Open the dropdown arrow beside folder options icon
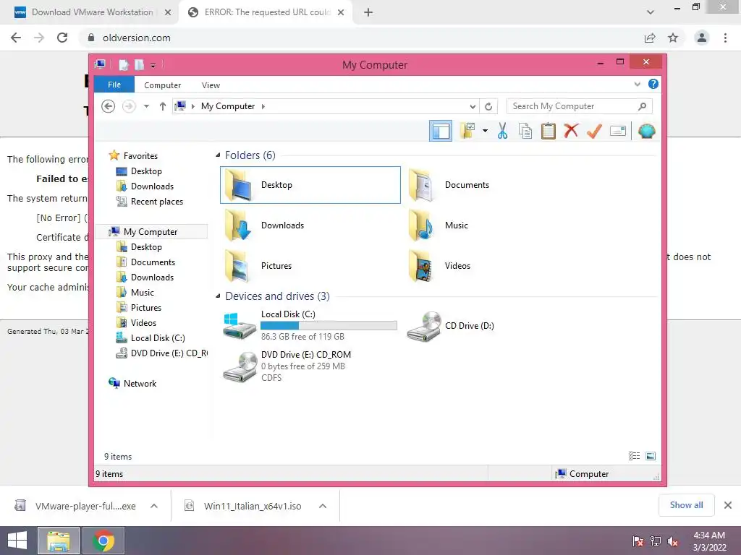The width and height of the screenshot is (741, 555). point(485,131)
